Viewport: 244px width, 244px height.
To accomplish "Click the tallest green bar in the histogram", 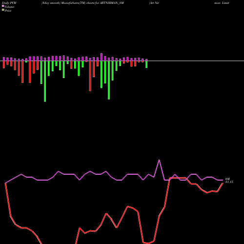I will pyautogui.click(x=45, y=81).
